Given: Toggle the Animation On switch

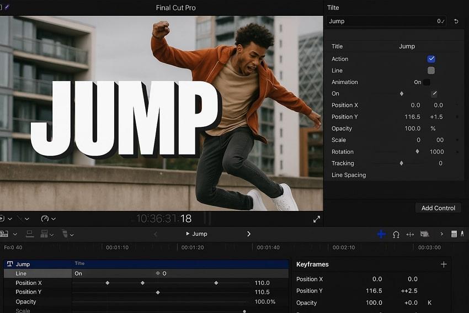Looking at the screenshot, I should (427, 82).
